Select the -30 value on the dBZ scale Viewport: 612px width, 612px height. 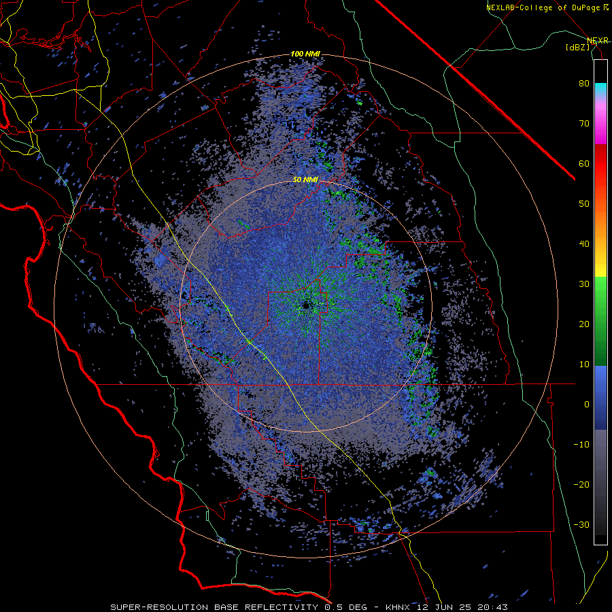(x=581, y=524)
